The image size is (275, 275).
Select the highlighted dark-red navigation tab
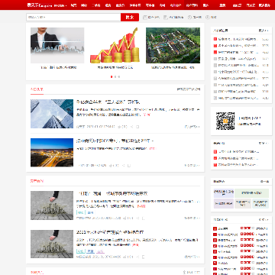[x=192, y=5]
